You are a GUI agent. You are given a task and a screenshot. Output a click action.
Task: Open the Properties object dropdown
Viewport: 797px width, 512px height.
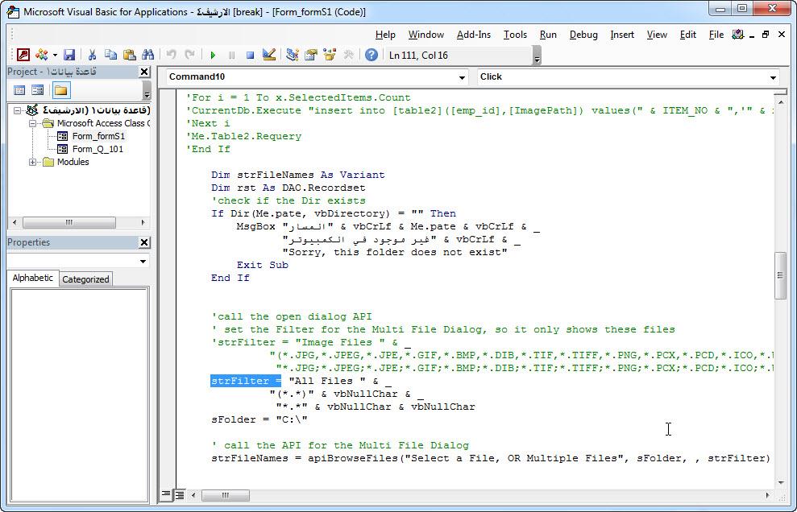point(143,262)
